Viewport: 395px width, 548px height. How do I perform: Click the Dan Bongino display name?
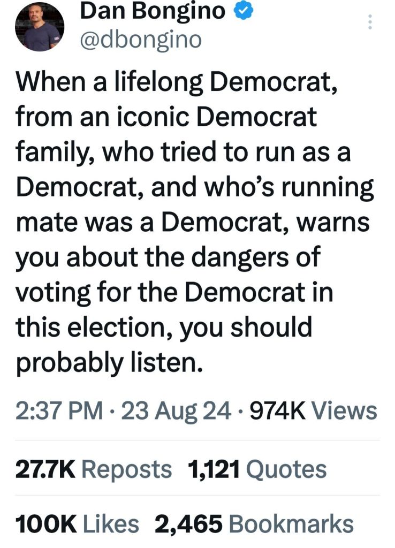tap(153, 10)
